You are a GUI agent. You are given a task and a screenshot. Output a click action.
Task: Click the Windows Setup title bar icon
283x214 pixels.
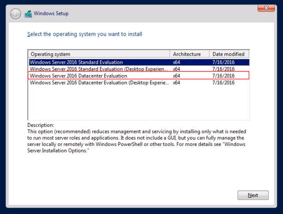pos(28,14)
